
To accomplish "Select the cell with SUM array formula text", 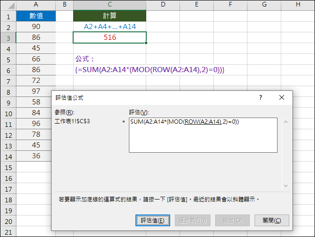I will point(110,70).
